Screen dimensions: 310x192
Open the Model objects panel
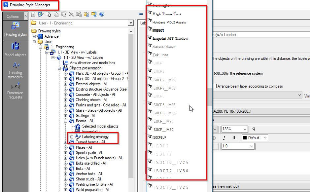[15, 50]
